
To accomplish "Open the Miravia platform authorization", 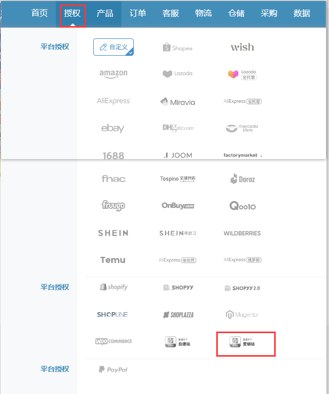I will click(x=178, y=102).
